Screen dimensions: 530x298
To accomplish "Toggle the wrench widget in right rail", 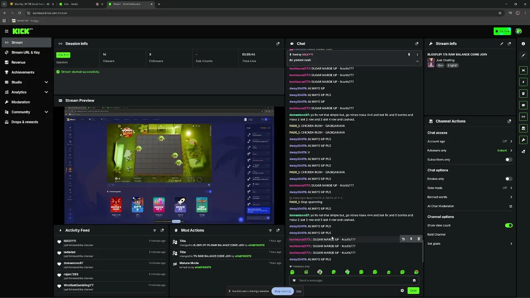I will tap(523, 140).
